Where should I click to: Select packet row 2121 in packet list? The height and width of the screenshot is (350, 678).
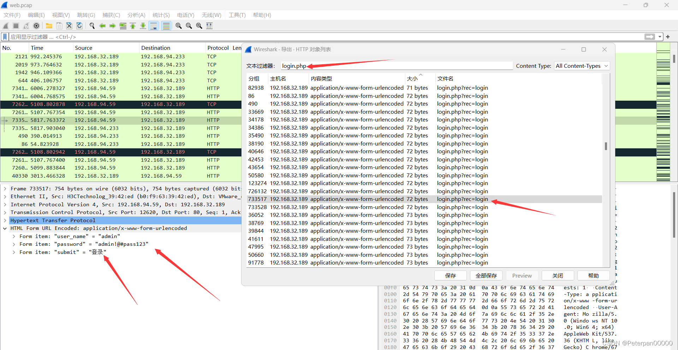120,57
